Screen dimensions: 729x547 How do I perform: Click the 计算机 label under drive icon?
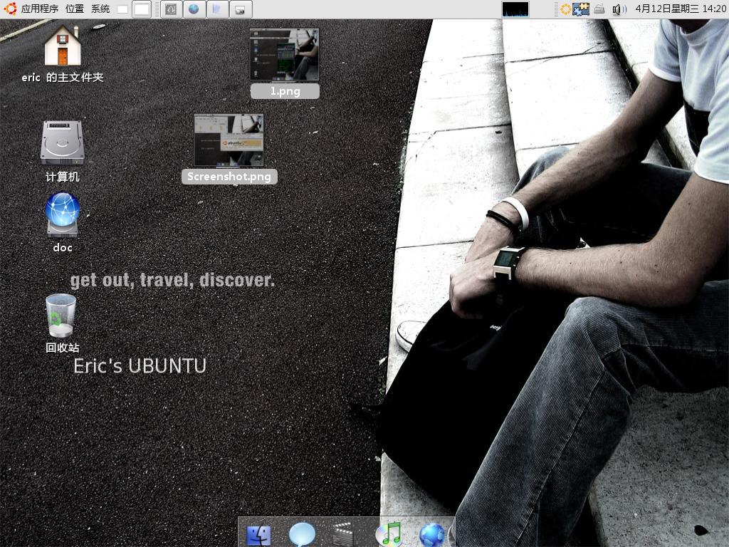click(63, 177)
